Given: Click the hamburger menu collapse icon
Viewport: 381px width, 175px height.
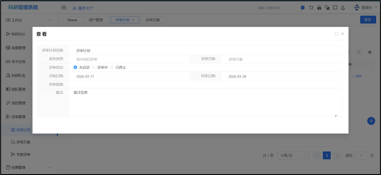Looking at the screenshot, I should tap(64, 7).
